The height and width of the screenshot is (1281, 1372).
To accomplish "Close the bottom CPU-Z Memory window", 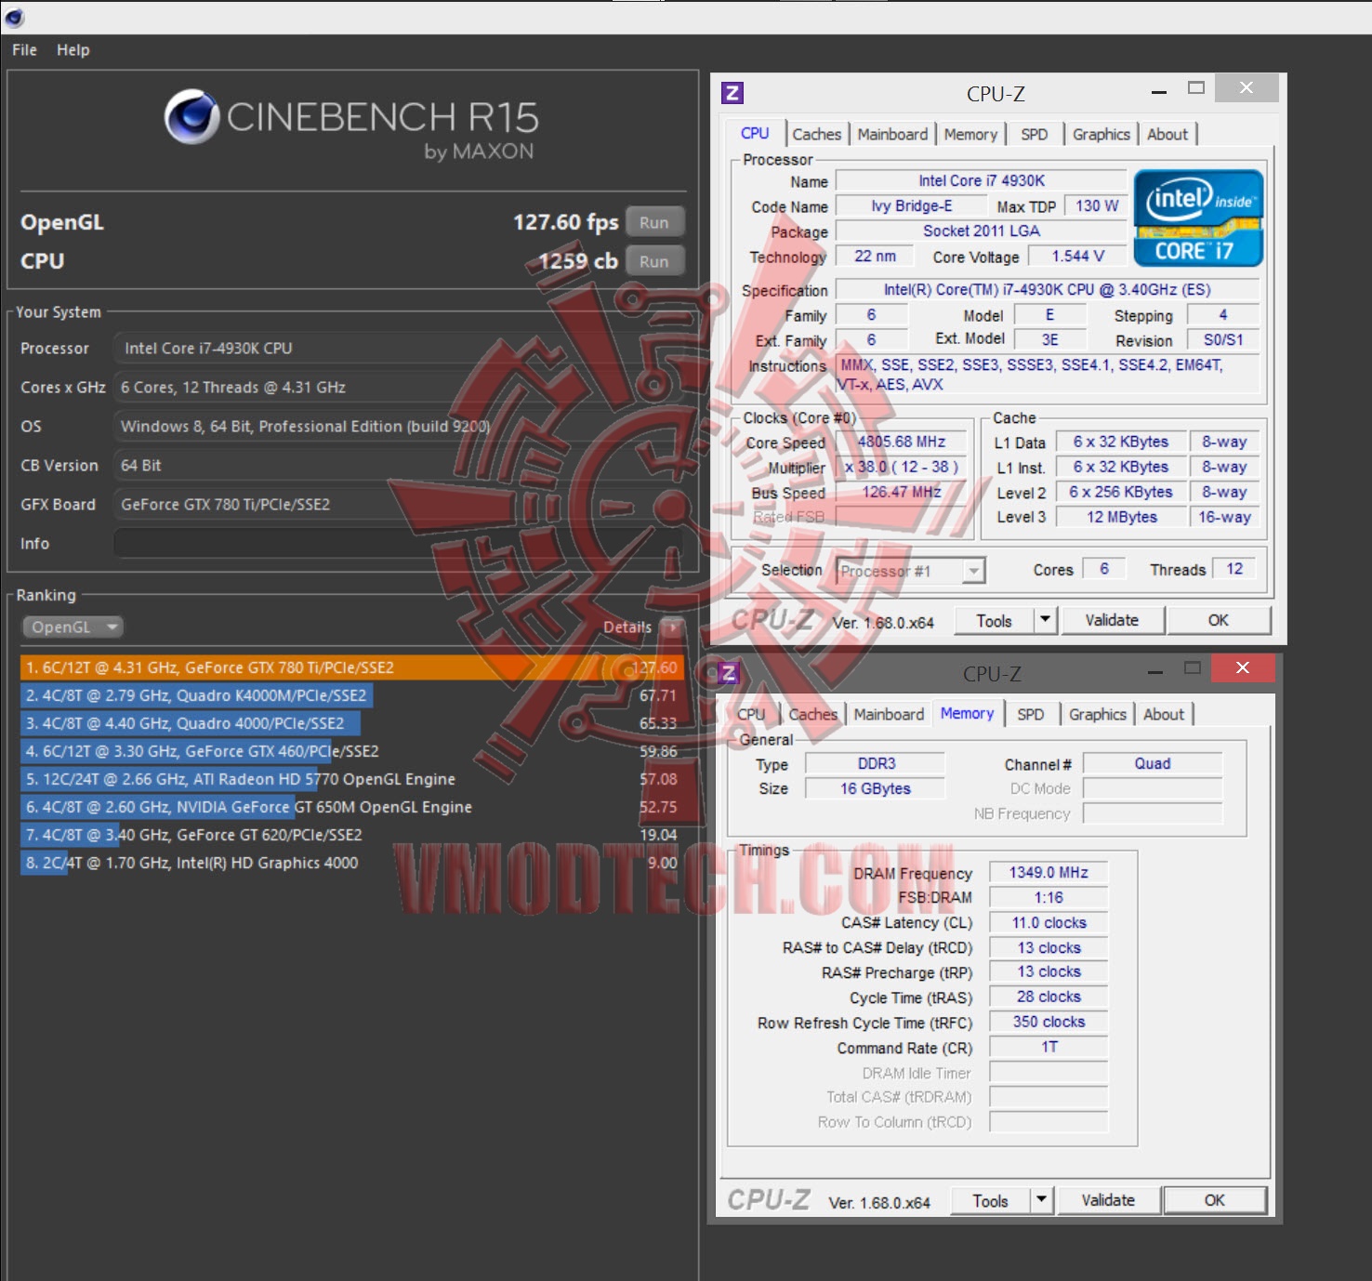I will click(x=1243, y=668).
